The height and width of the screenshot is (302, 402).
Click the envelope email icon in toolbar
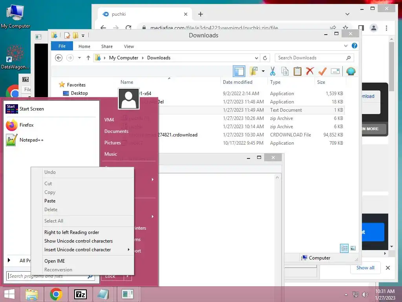pos(335,71)
